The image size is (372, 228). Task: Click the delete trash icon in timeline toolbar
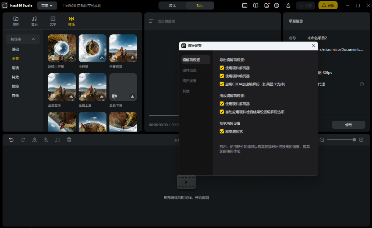69,140
